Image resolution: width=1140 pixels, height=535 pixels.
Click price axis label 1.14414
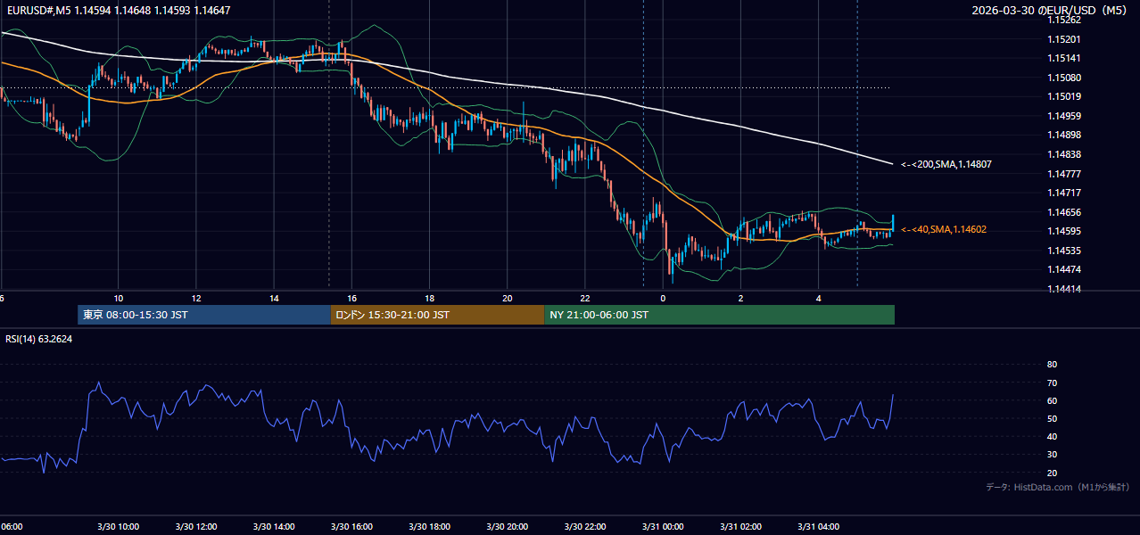(x=1064, y=289)
